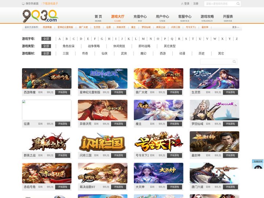The width and height of the screenshot is (264, 198).
Task: Filter by 三国 theme
Action: (66, 54)
